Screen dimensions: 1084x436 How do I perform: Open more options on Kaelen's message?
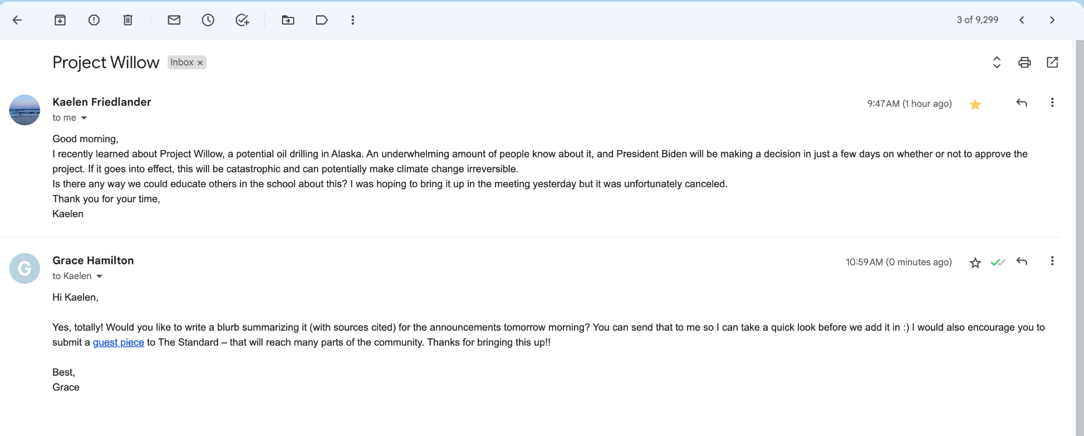(x=1052, y=103)
